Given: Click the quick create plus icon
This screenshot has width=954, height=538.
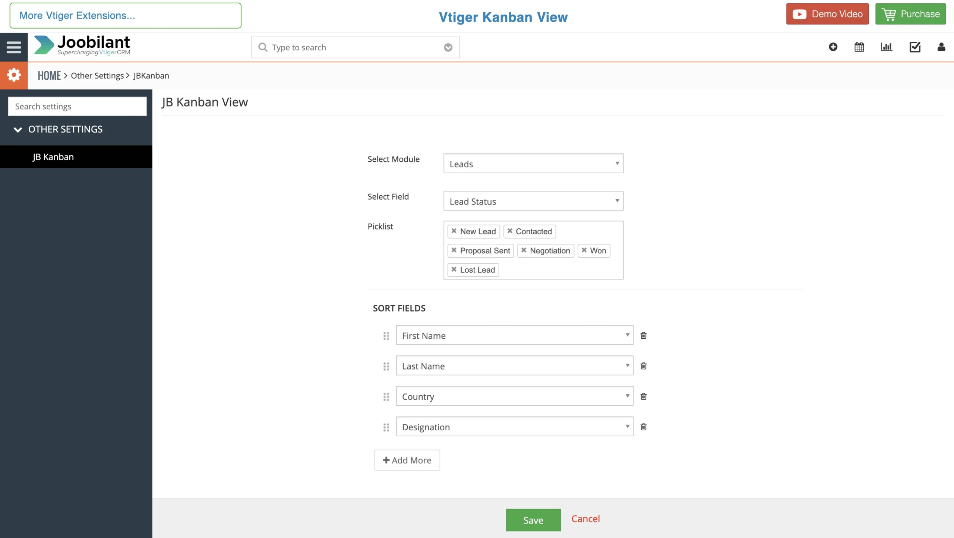Looking at the screenshot, I should 833,47.
